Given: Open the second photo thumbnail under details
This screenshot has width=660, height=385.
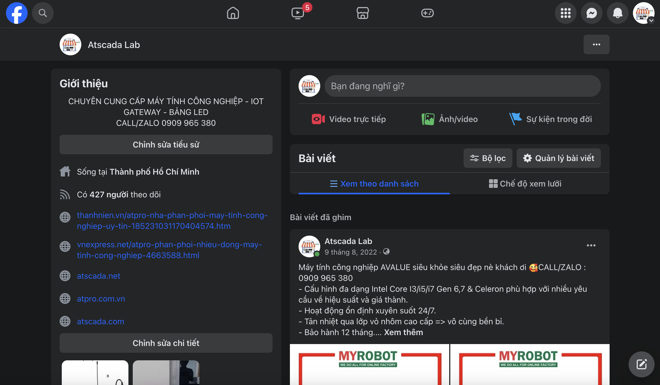Looking at the screenshot, I should point(166,373).
